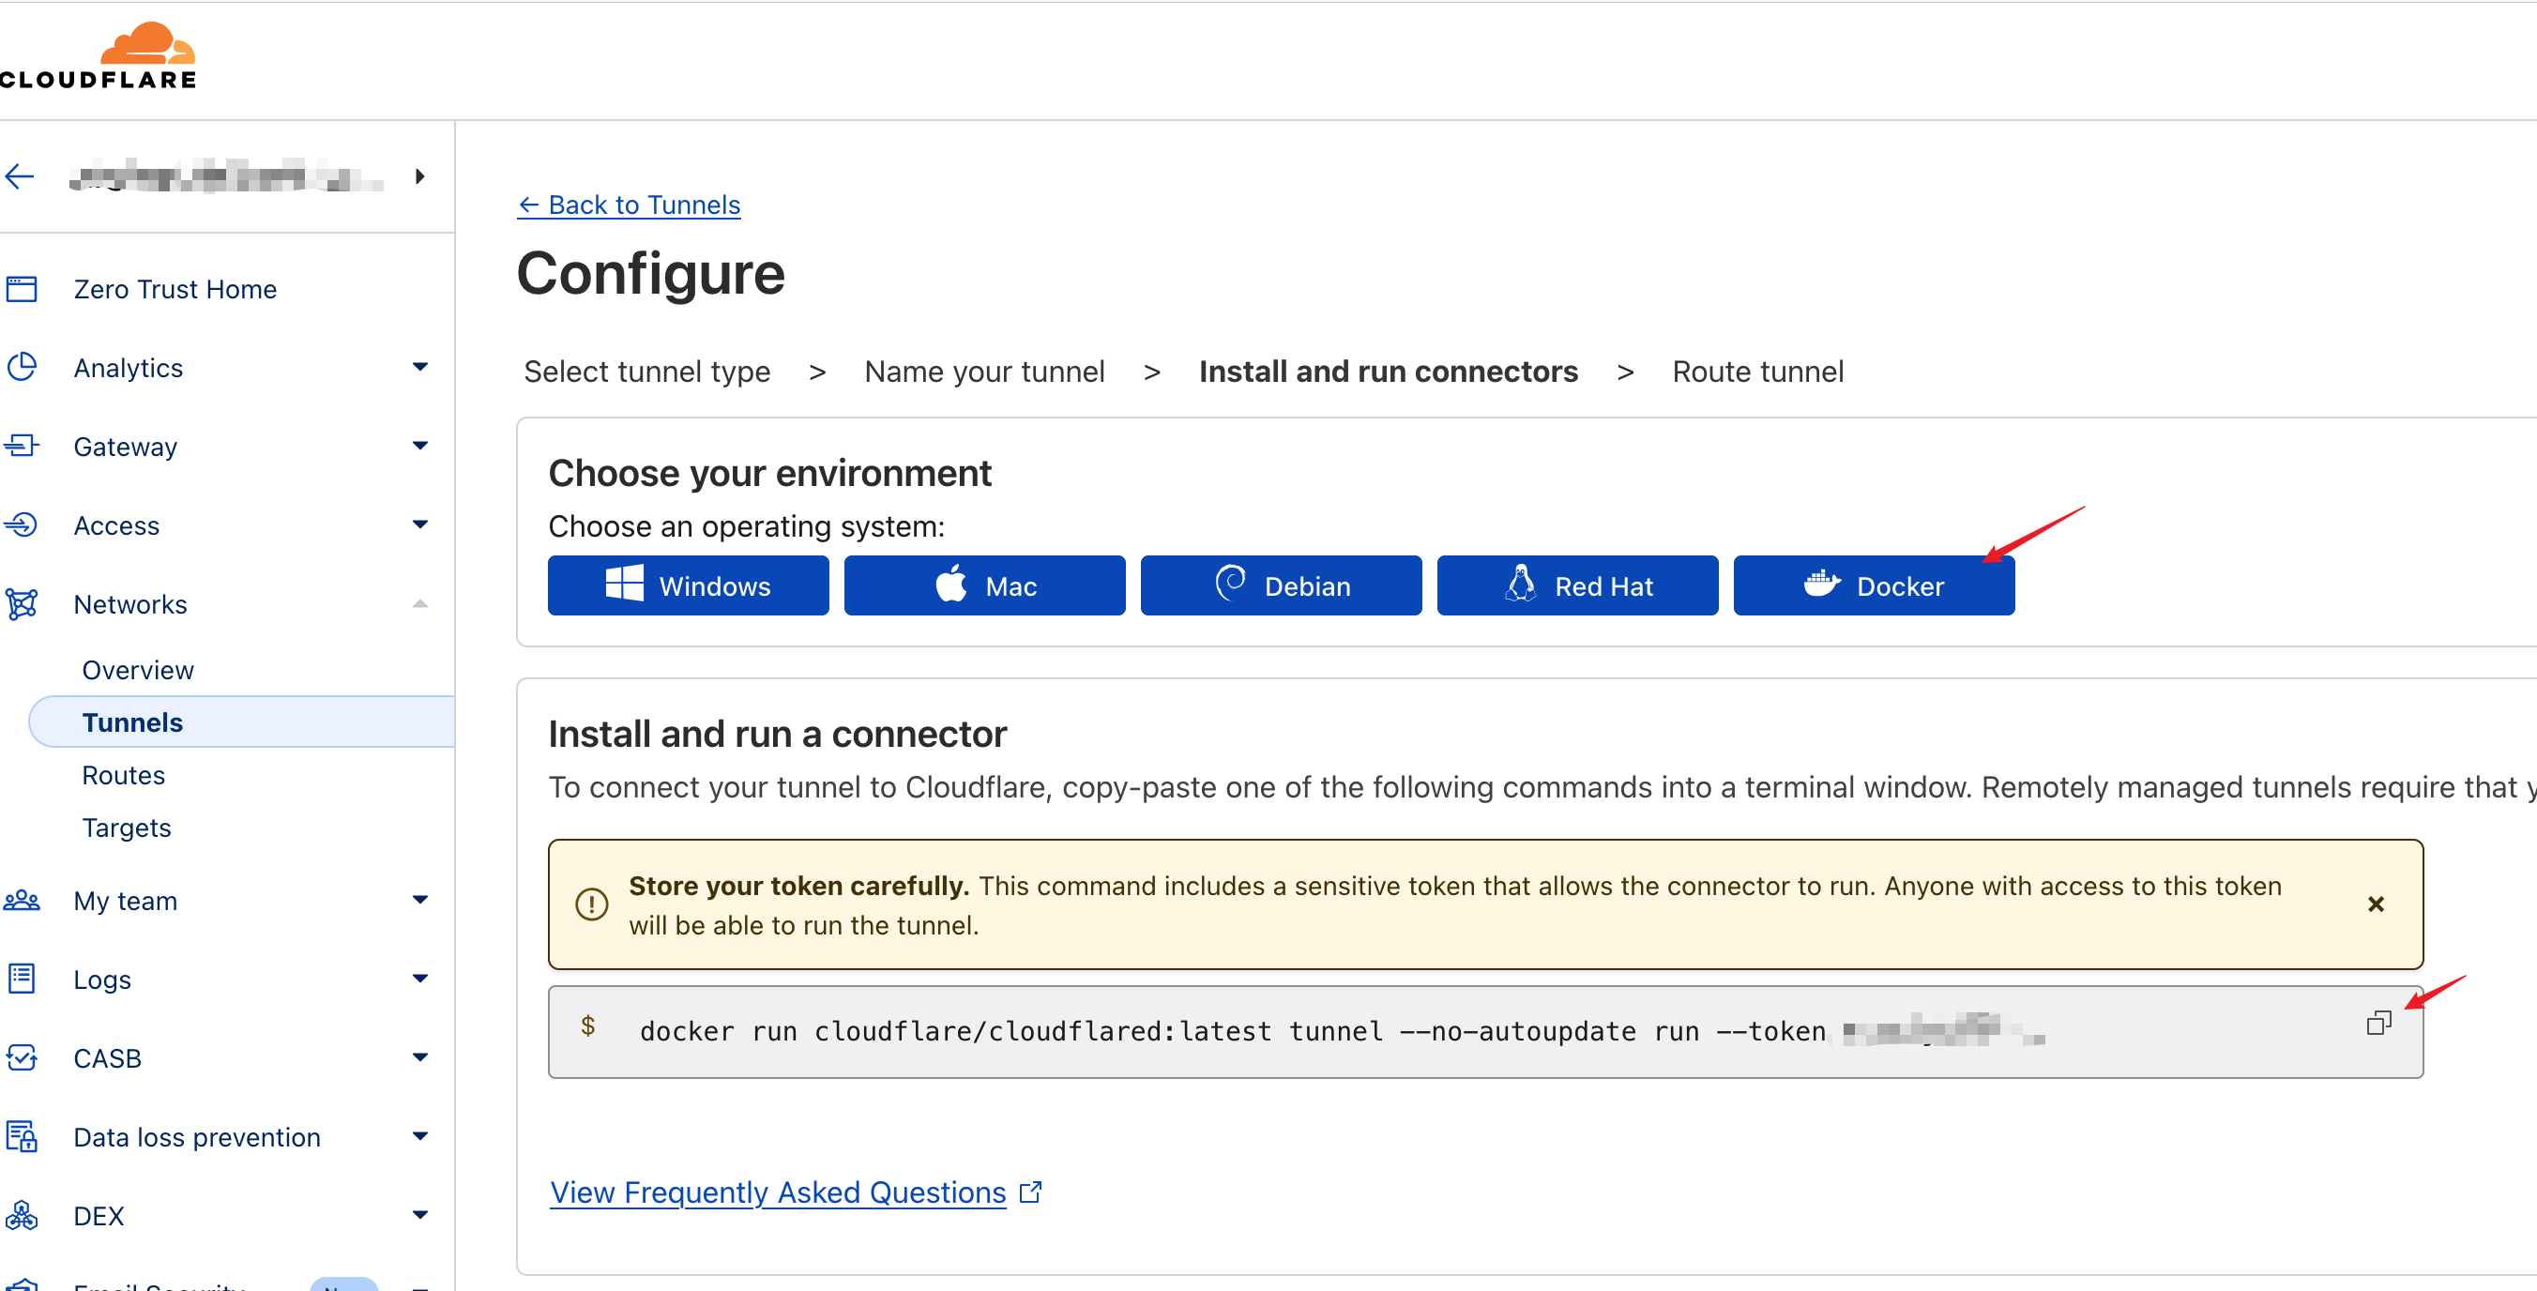Go to Name your tunnel step
Screen dimensions: 2537x1291
985,372
